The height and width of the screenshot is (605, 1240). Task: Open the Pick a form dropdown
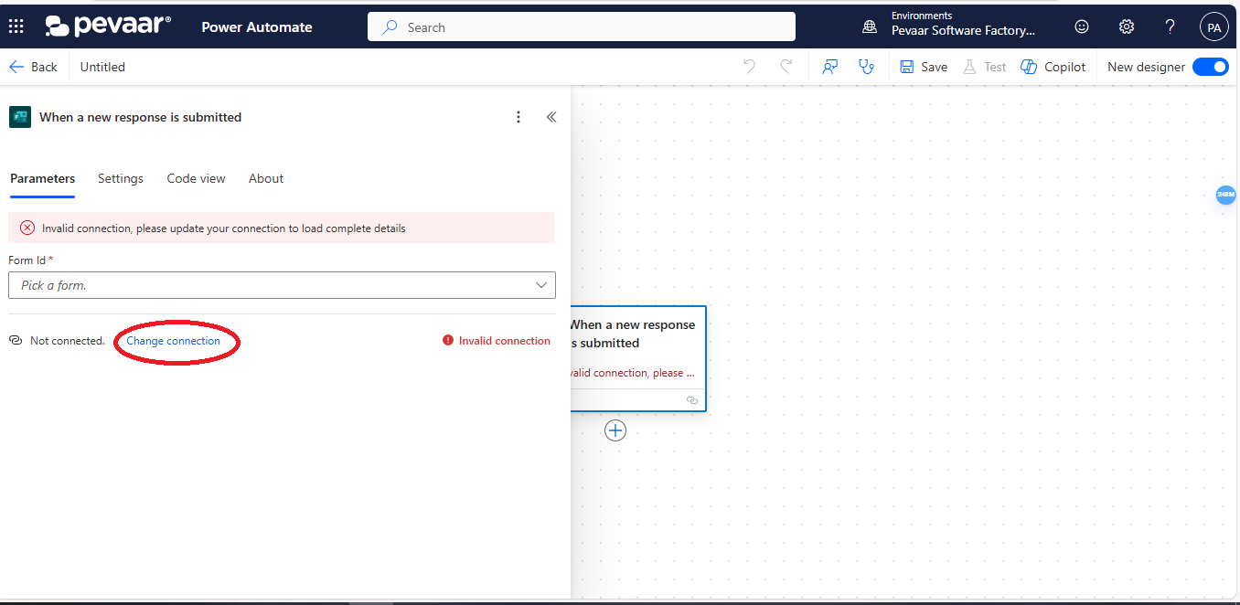click(282, 285)
